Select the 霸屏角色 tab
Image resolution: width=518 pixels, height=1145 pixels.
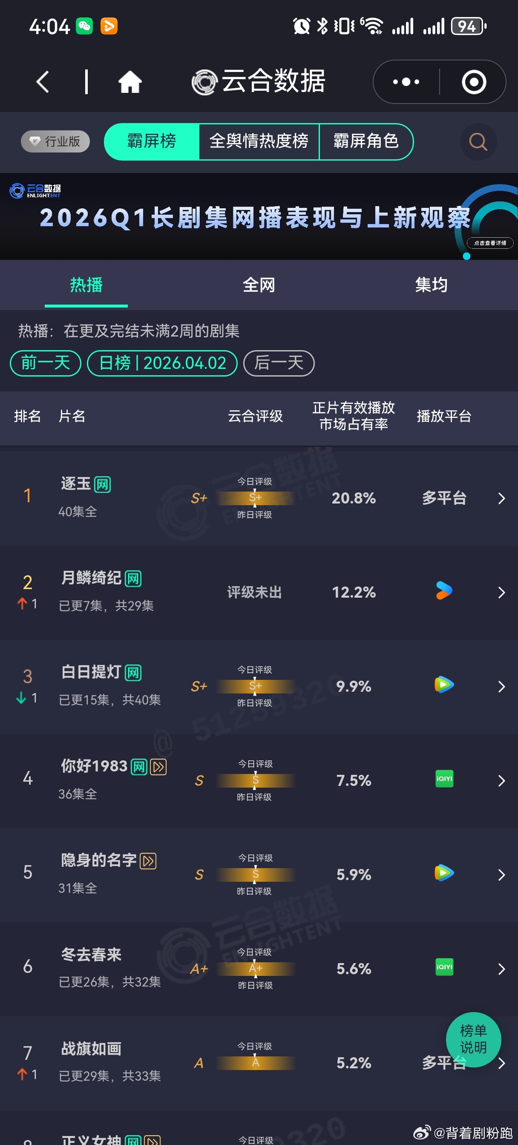[368, 141]
